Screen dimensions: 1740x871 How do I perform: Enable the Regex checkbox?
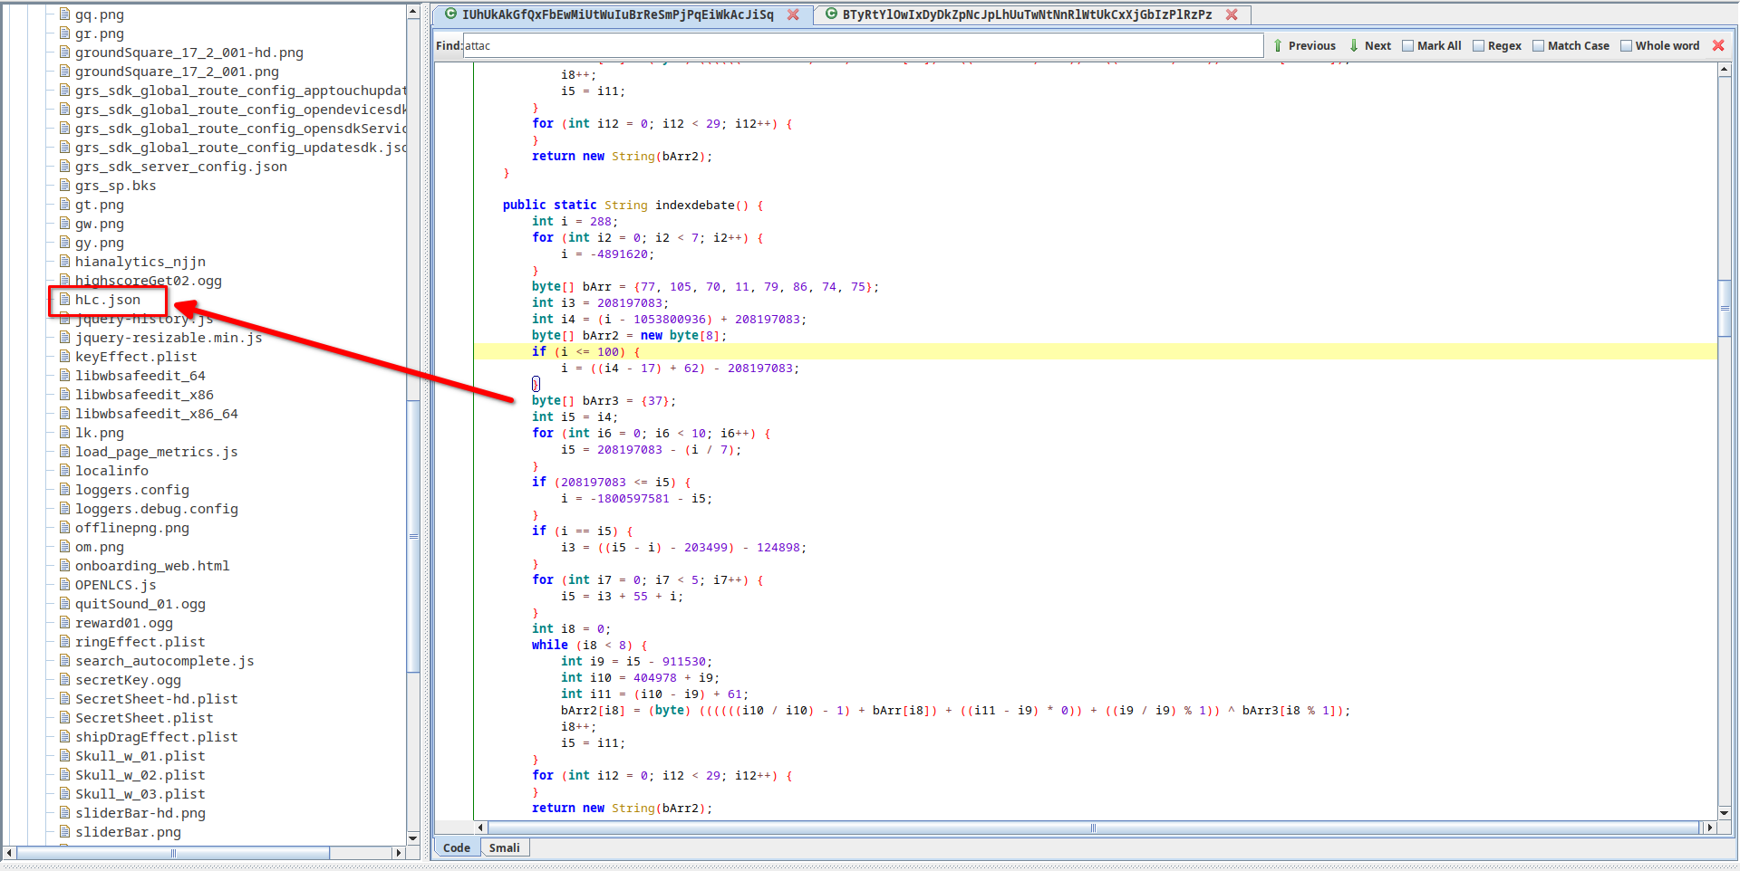pos(1478,46)
